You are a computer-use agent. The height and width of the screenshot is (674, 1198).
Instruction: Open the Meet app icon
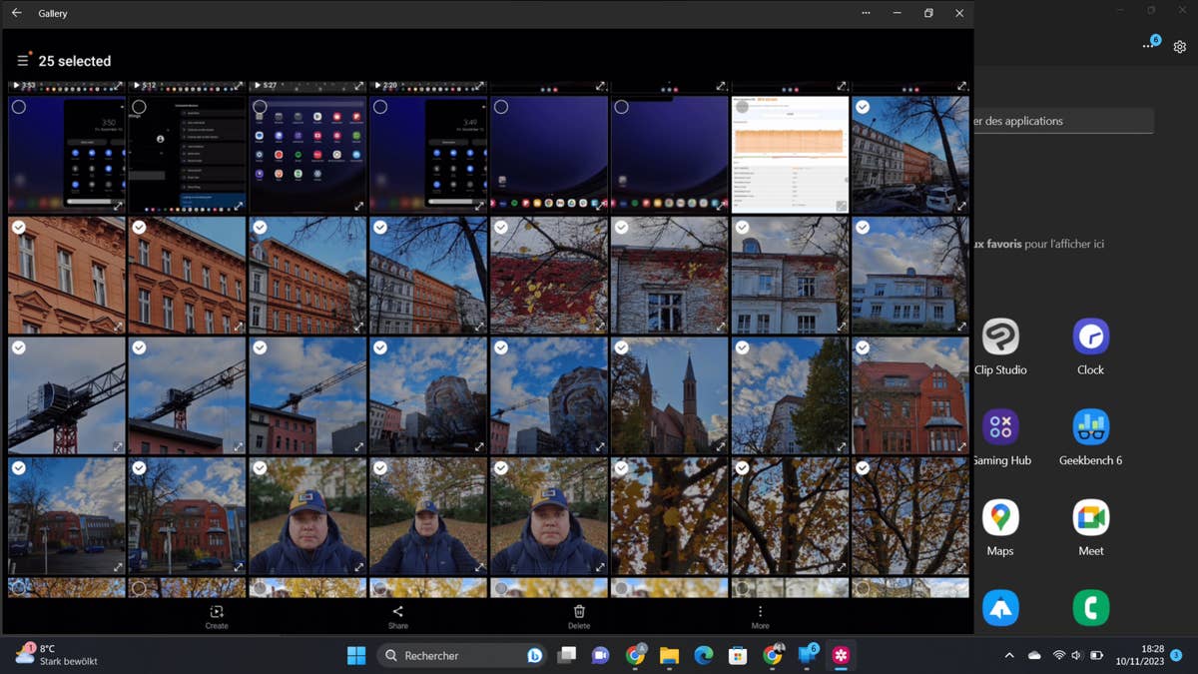click(x=1090, y=518)
